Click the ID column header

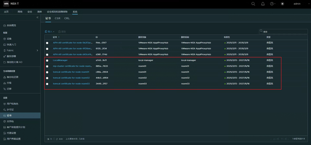tap(97, 37)
